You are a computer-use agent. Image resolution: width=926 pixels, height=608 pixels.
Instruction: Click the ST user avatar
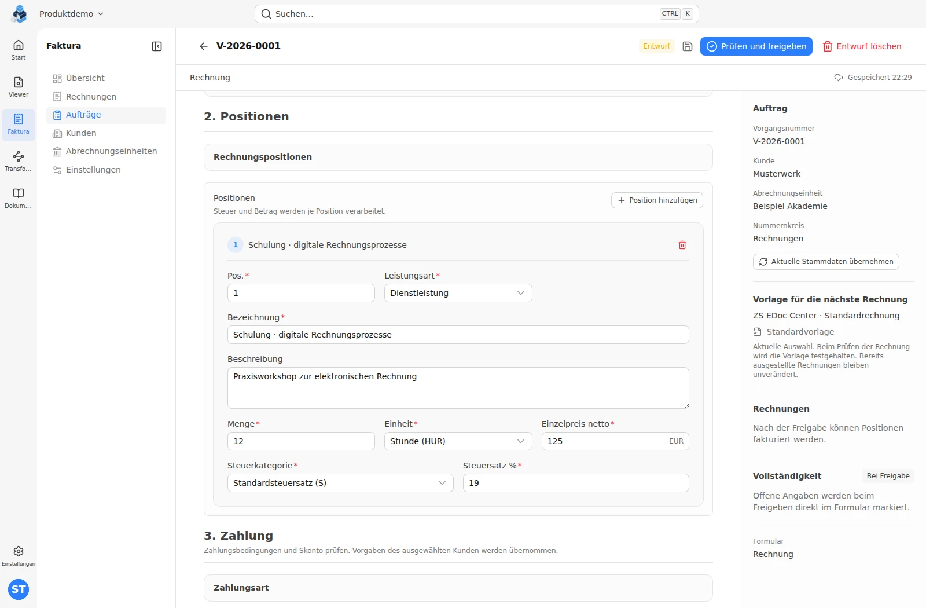tap(19, 589)
